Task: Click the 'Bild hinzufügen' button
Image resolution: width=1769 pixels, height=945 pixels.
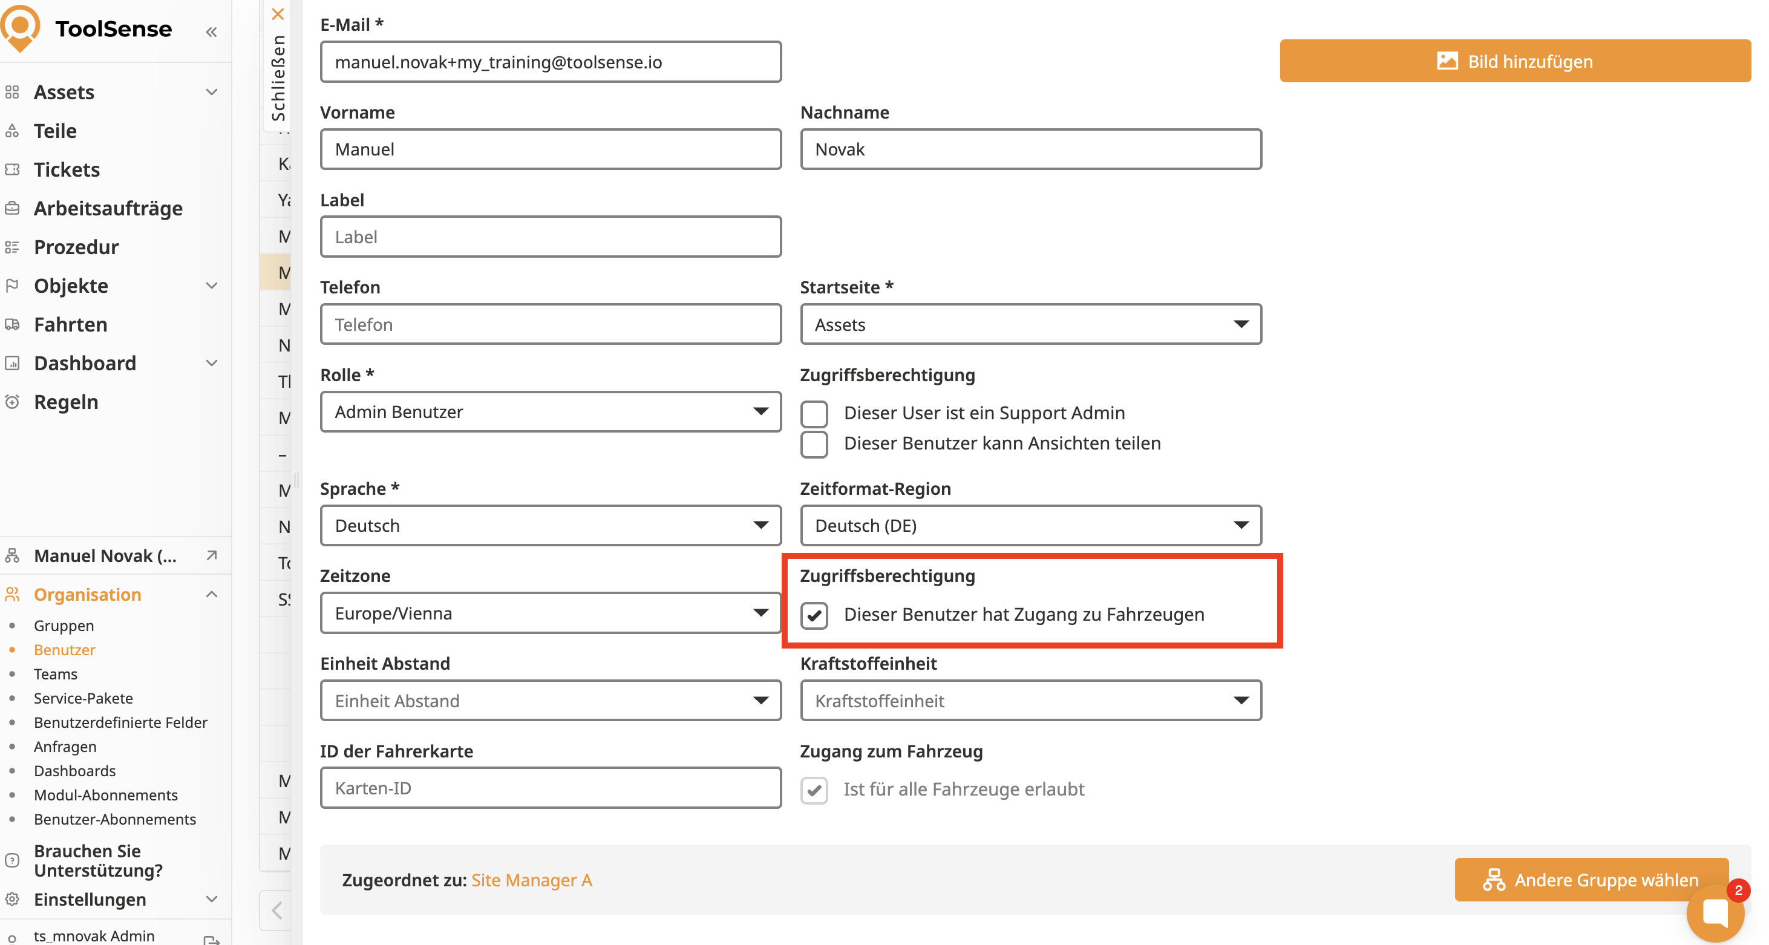Action: pyautogui.click(x=1514, y=61)
